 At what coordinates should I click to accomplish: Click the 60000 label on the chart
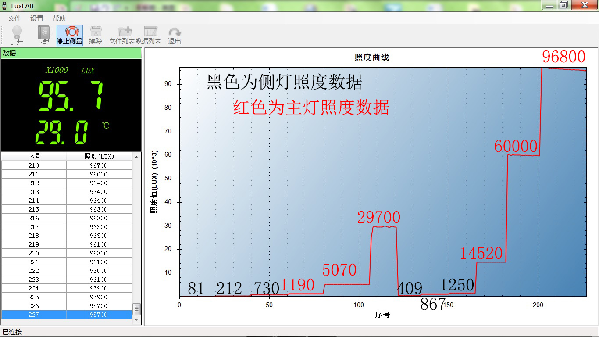click(516, 146)
